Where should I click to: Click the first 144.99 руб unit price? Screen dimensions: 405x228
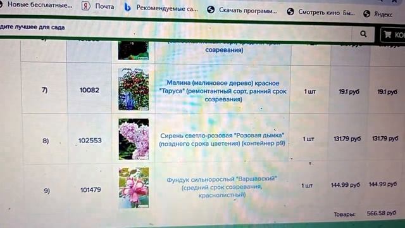346,185
